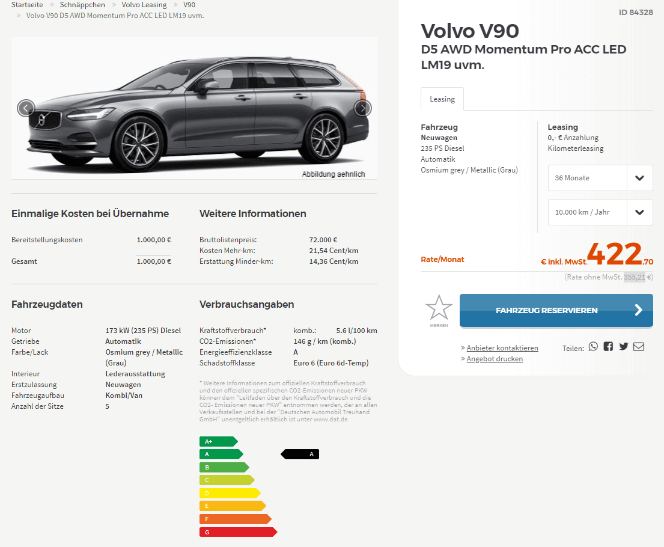Open the 36 Monate duration dropdown
Viewport: 664px width, 547px height.
[600, 178]
